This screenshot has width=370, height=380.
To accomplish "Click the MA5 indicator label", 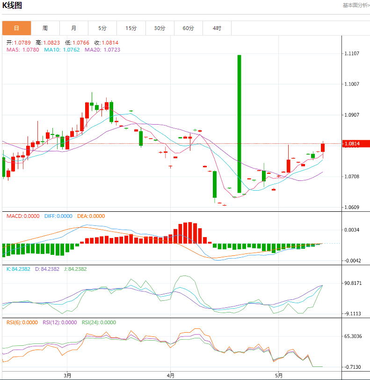I will 23,50.
